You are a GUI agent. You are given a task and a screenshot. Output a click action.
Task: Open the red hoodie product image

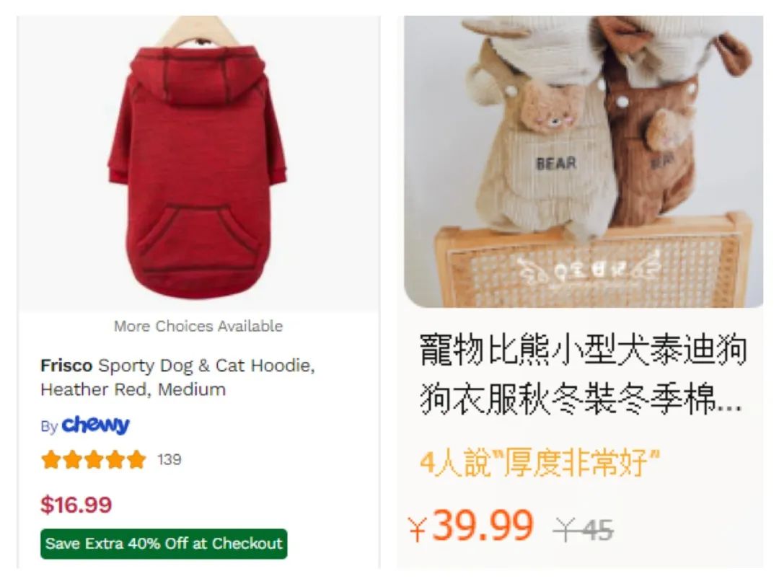199,163
